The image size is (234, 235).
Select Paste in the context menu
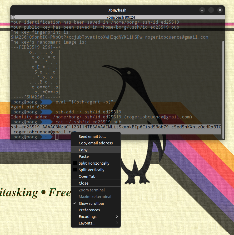(x=84, y=156)
